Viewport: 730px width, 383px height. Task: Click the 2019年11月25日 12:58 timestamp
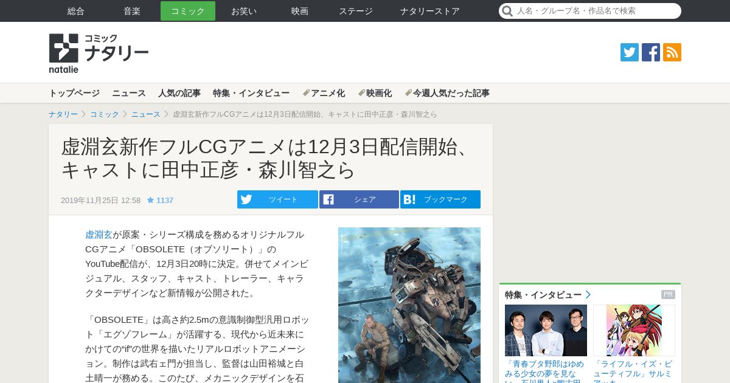tap(100, 200)
